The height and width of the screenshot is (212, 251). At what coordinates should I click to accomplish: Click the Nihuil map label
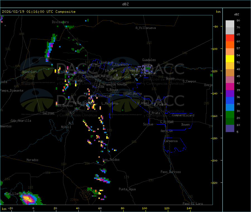66,127
